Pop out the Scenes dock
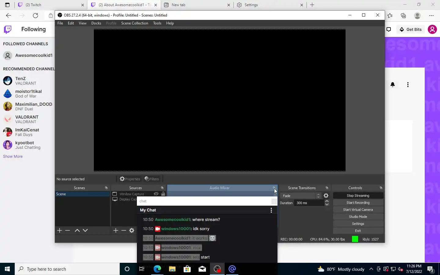 point(106,188)
